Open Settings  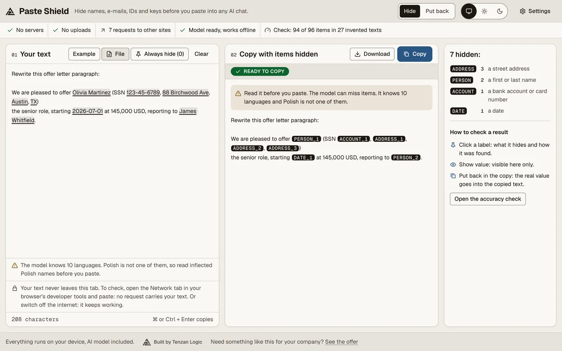535,11
